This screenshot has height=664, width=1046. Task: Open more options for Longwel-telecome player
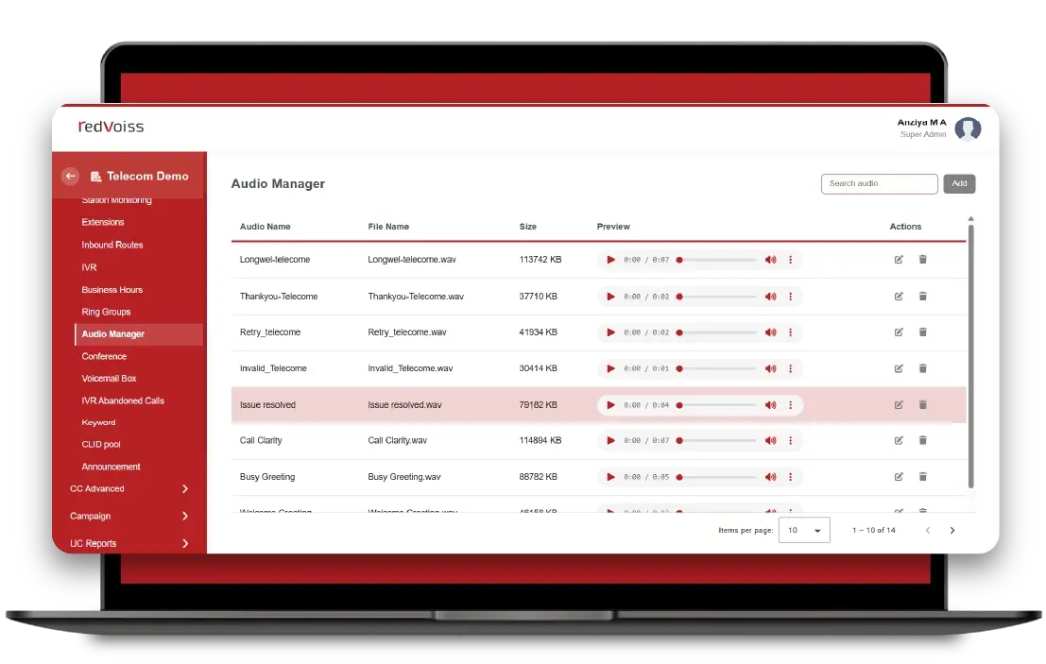[x=791, y=260]
